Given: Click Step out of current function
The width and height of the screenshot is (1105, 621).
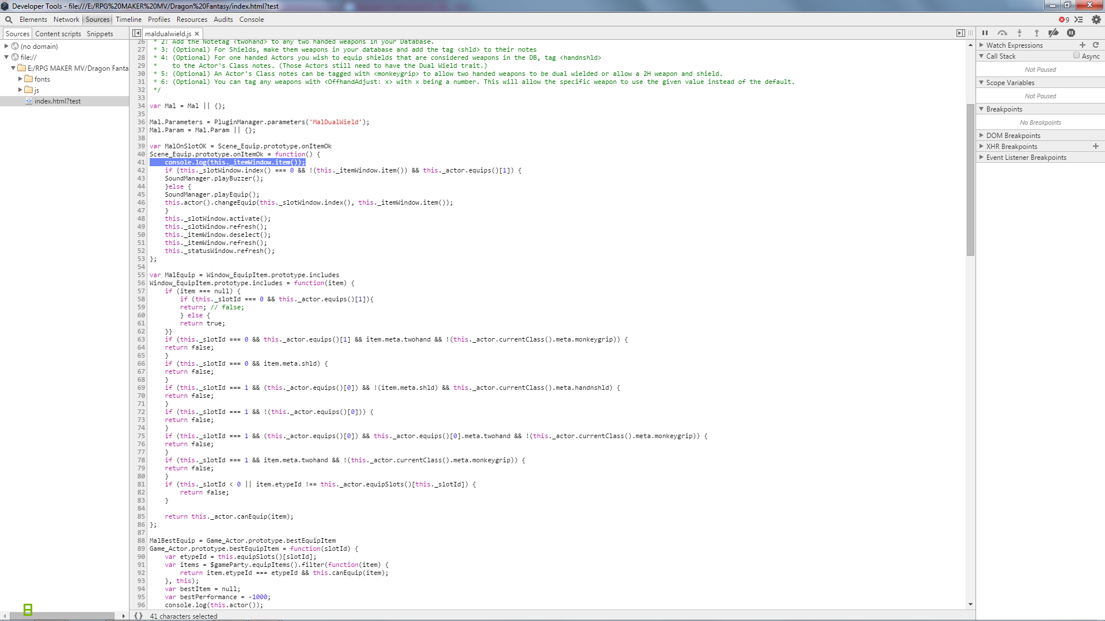Looking at the screenshot, I should pos(1037,33).
